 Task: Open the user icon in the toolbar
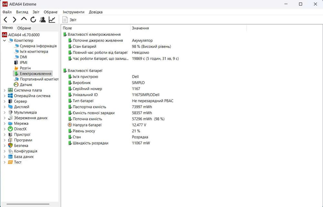(x=43, y=20)
